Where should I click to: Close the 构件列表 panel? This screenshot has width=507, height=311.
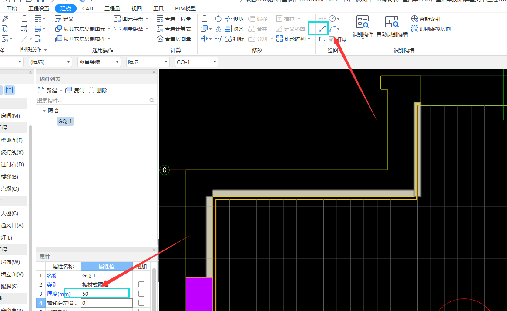pyautogui.click(x=154, y=72)
